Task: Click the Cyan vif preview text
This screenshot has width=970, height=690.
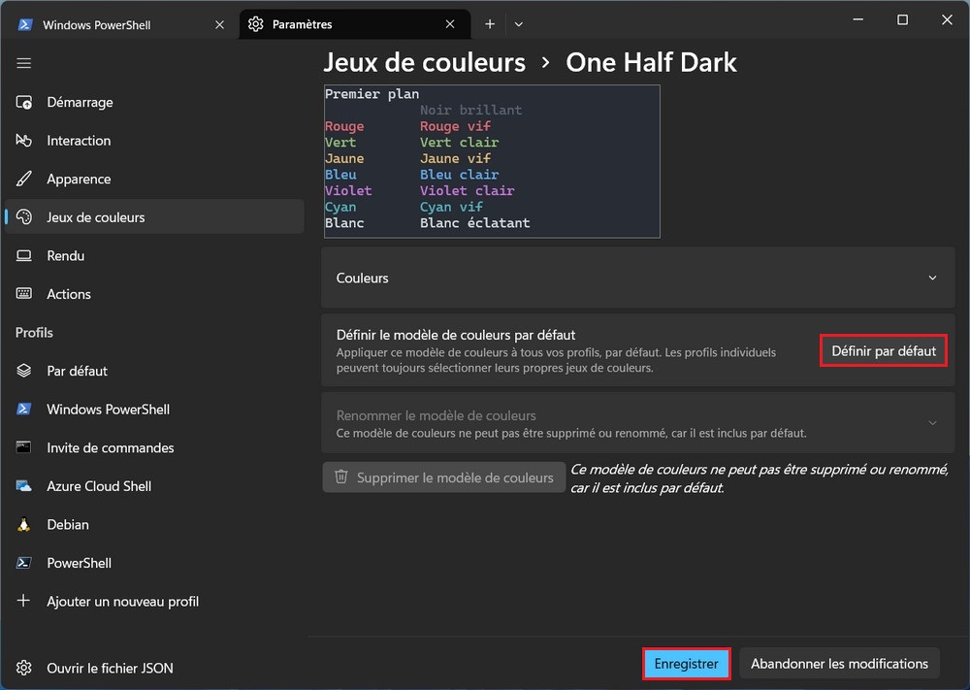Action: coord(451,207)
